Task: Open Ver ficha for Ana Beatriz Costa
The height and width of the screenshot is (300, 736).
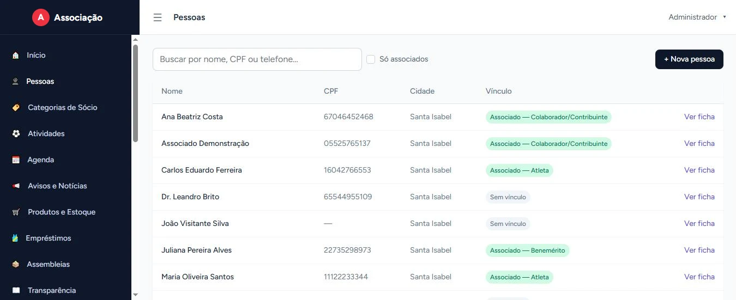Action: [699, 117]
